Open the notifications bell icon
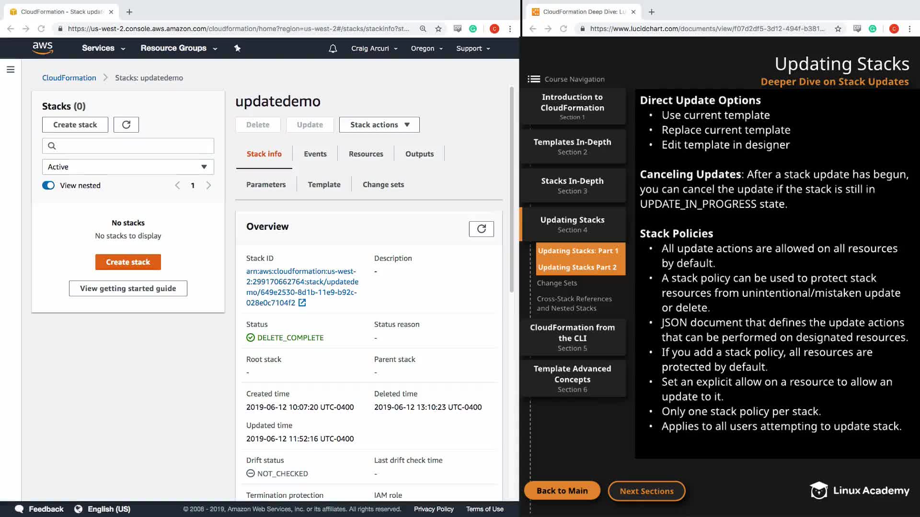The width and height of the screenshot is (920, 517). [x=333, y=48]
